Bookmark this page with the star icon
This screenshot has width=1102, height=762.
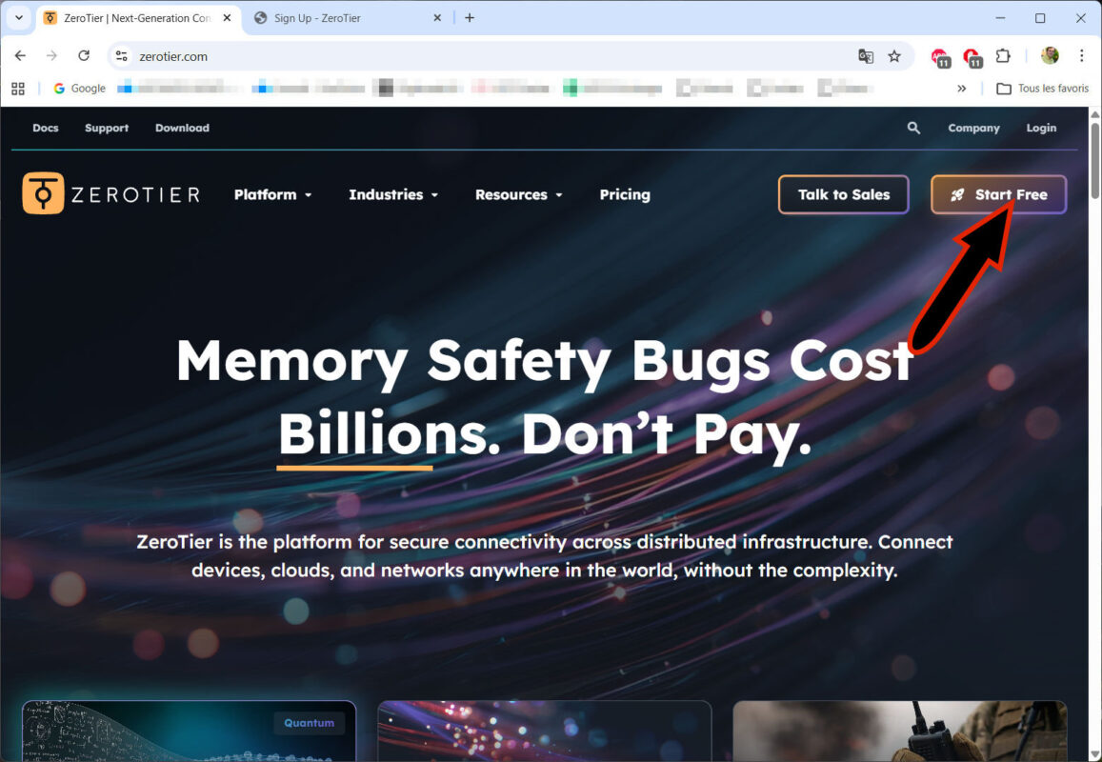coord(894,56)
